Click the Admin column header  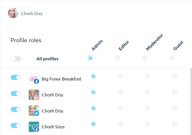coord(97,45)
